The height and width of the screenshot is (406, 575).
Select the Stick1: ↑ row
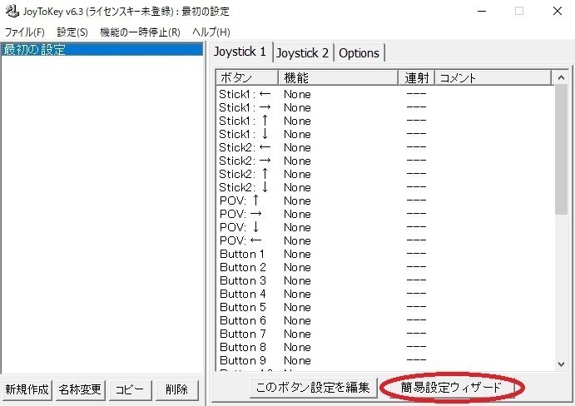pos(384,121)
